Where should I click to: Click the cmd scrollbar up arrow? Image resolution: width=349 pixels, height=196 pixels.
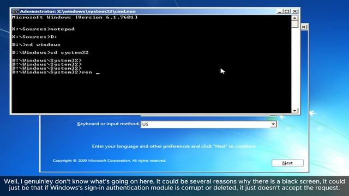294,18
